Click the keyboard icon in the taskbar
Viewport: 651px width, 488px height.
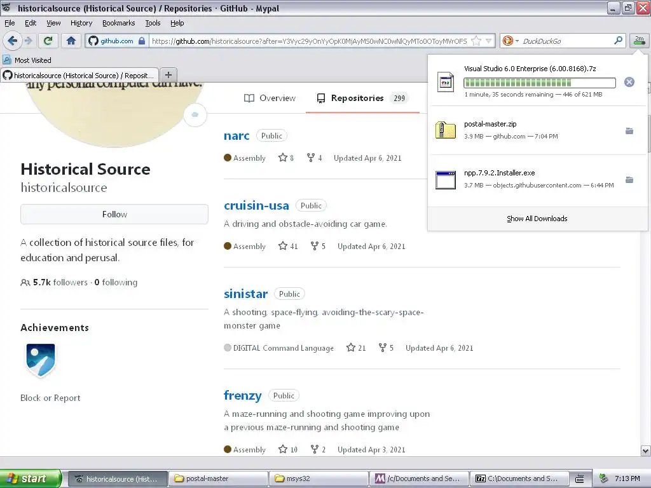(580, 479)
